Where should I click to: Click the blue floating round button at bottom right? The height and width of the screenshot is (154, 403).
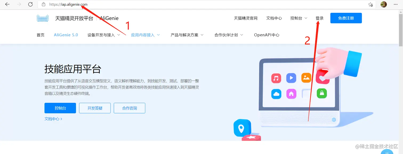point(387,152)
